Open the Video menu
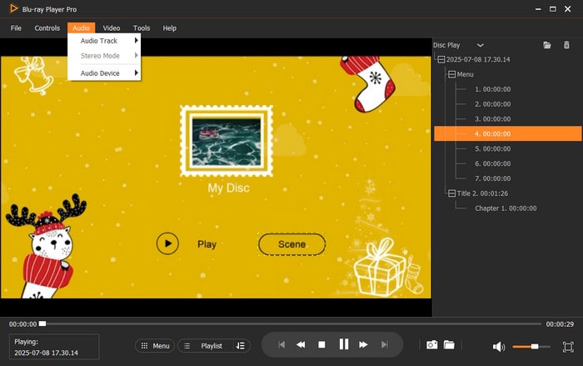This screenshot has width=583, height=366. click(112, 28)
